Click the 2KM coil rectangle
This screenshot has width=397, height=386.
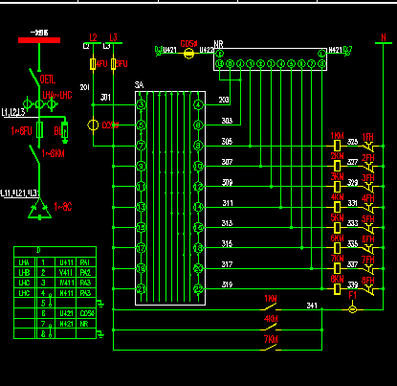tap(337, 166)
